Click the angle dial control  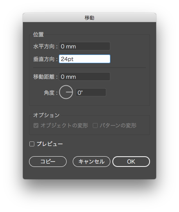(x=66, y=92)
